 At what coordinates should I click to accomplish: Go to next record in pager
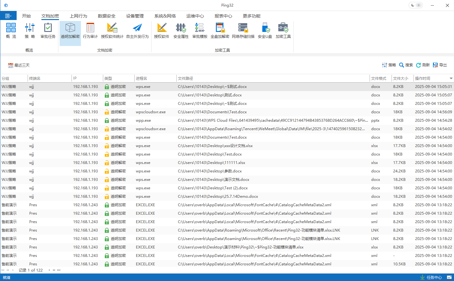point(49,270)
